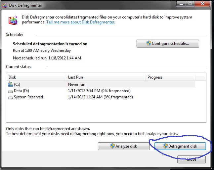Start Analyze disk
The image size is (214, 170).
click(x=124, y=146)
